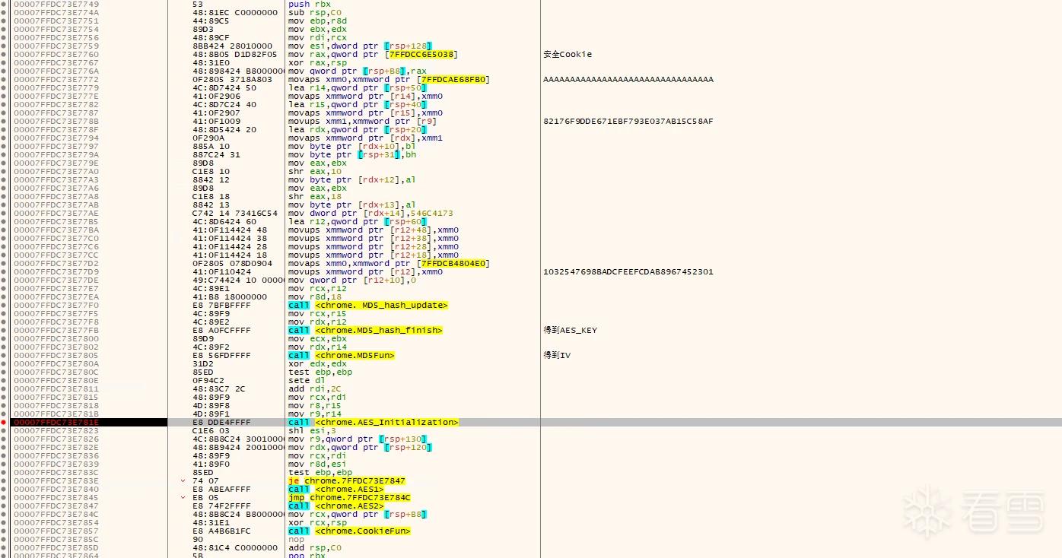Select opcode bytes 'C742 14 73416C54'

235,213
